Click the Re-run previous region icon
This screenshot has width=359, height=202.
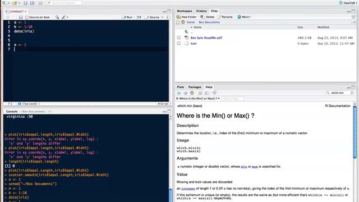(x=139, y=17)
